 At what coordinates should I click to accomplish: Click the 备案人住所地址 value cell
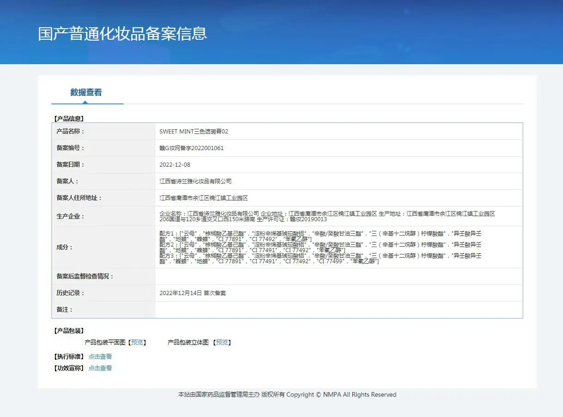pyautogui.click(x=339, y=198)
